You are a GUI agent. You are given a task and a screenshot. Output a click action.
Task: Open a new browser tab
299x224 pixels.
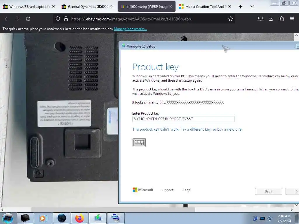click(x=241, y=7)
